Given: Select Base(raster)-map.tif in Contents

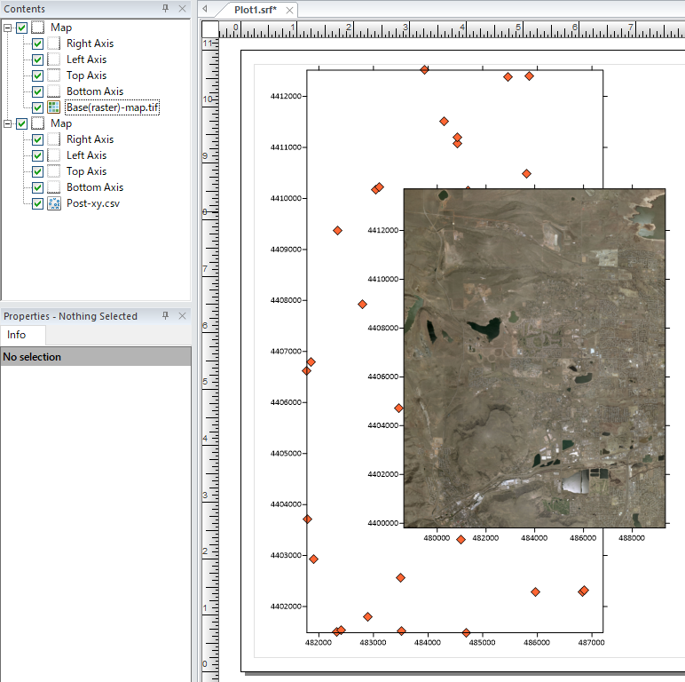Looking at the screenshot, I should (113, 107).
